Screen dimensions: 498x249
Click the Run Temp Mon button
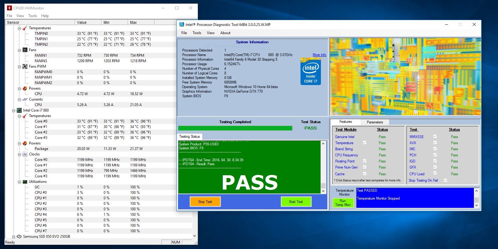pyautogui.click(x=343, y=203)
